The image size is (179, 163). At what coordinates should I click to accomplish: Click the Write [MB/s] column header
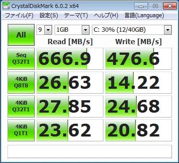tap(139, 42)
